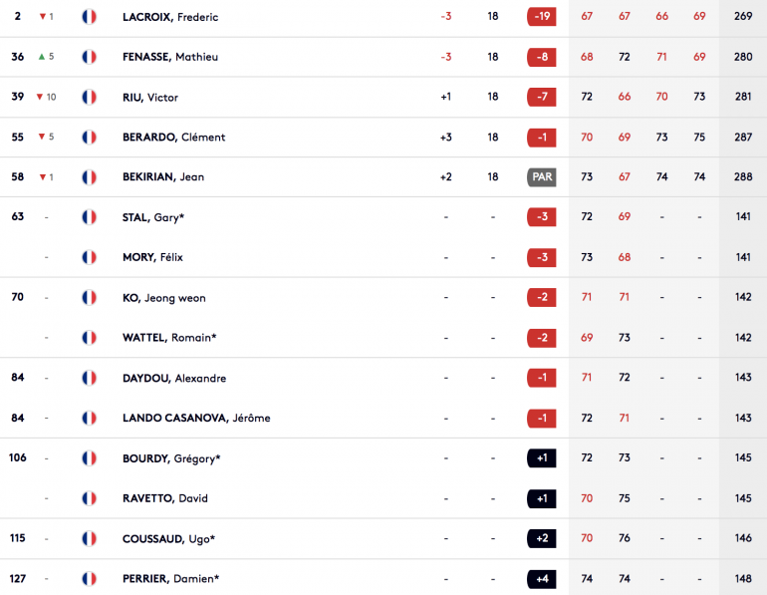Click the flag icon beside KO, Jeong weon
Screen dimensions: 767x595
click(x=89, y=297)
